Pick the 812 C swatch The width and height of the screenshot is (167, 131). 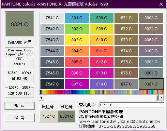101,62
